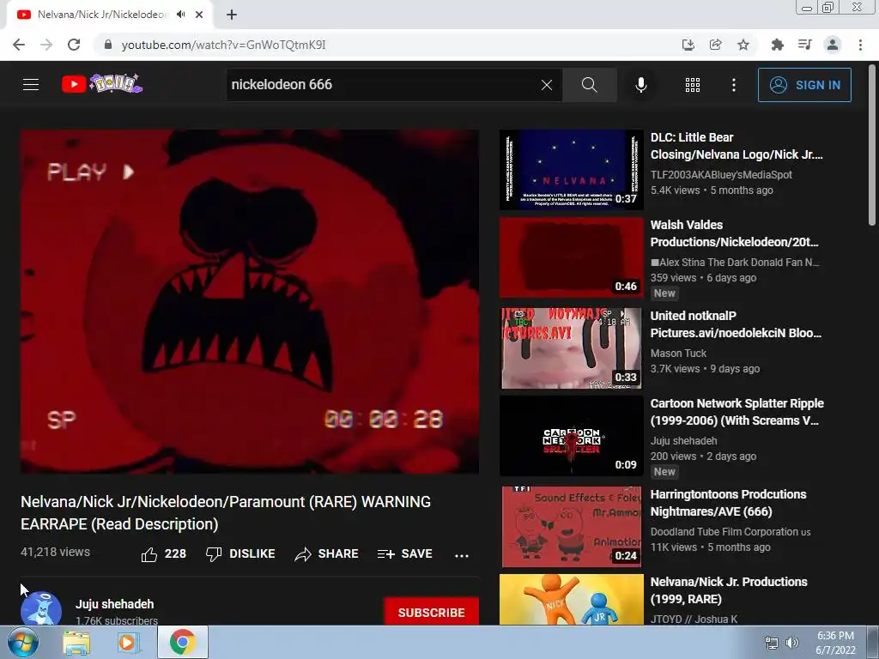Screen dimensions: 879x659
Task: Click share this page icon in address bar
Action: click(x=715, y=45)
